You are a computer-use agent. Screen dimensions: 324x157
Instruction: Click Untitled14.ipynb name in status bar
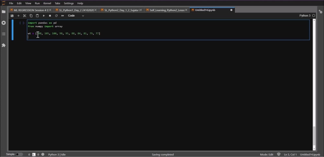[310, 154]
